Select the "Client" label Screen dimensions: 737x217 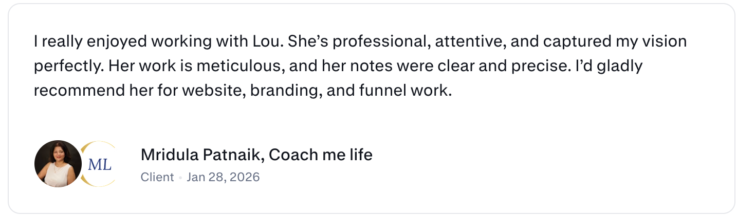157,177
